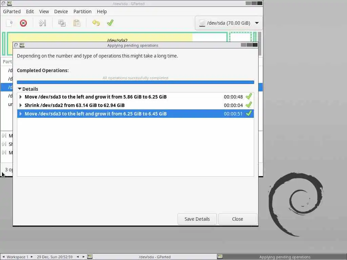Open the Help menu
The height and width of the screenshot is (260, 347).
102,12
